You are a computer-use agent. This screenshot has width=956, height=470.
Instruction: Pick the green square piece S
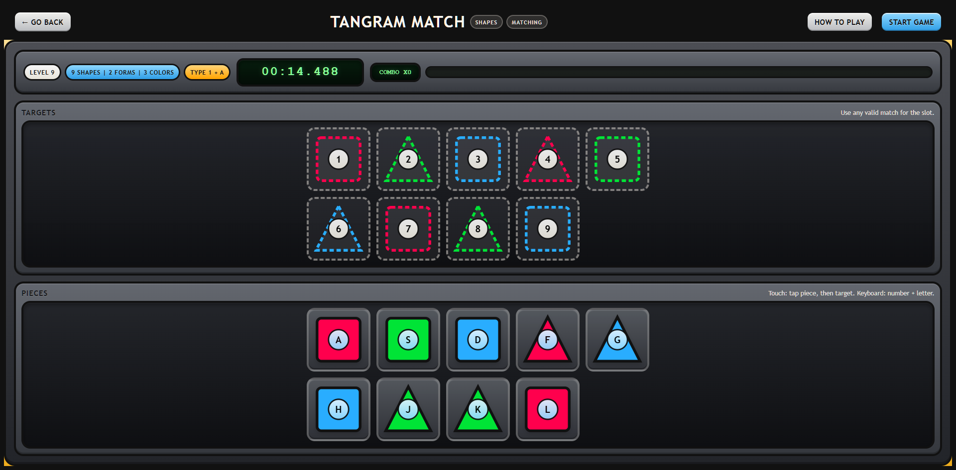click(408, 340)
